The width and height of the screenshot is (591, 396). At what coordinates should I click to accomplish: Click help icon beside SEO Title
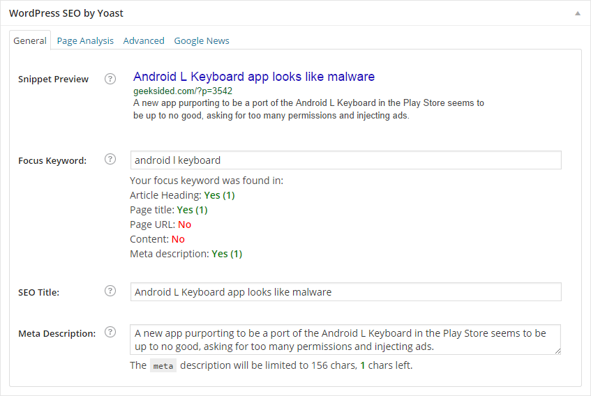tap(110, 291)
